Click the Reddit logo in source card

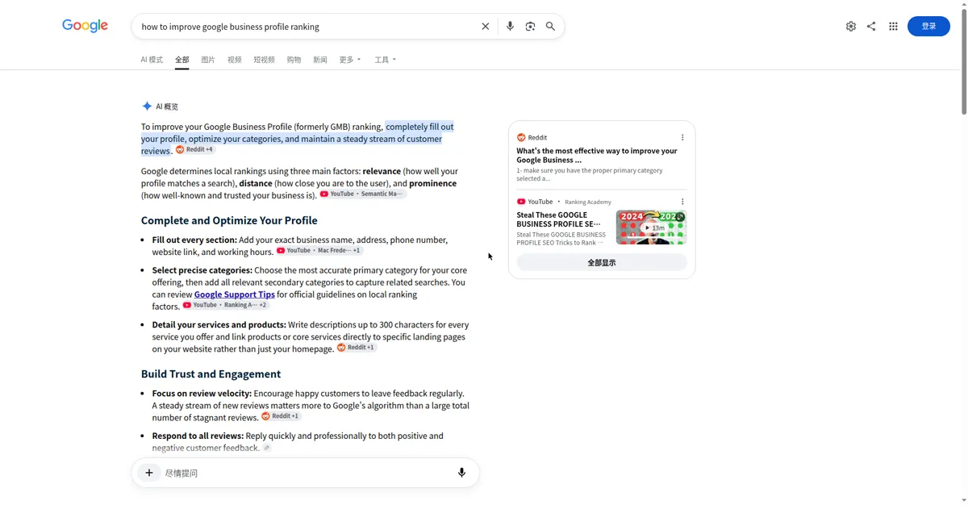[521, 137]
